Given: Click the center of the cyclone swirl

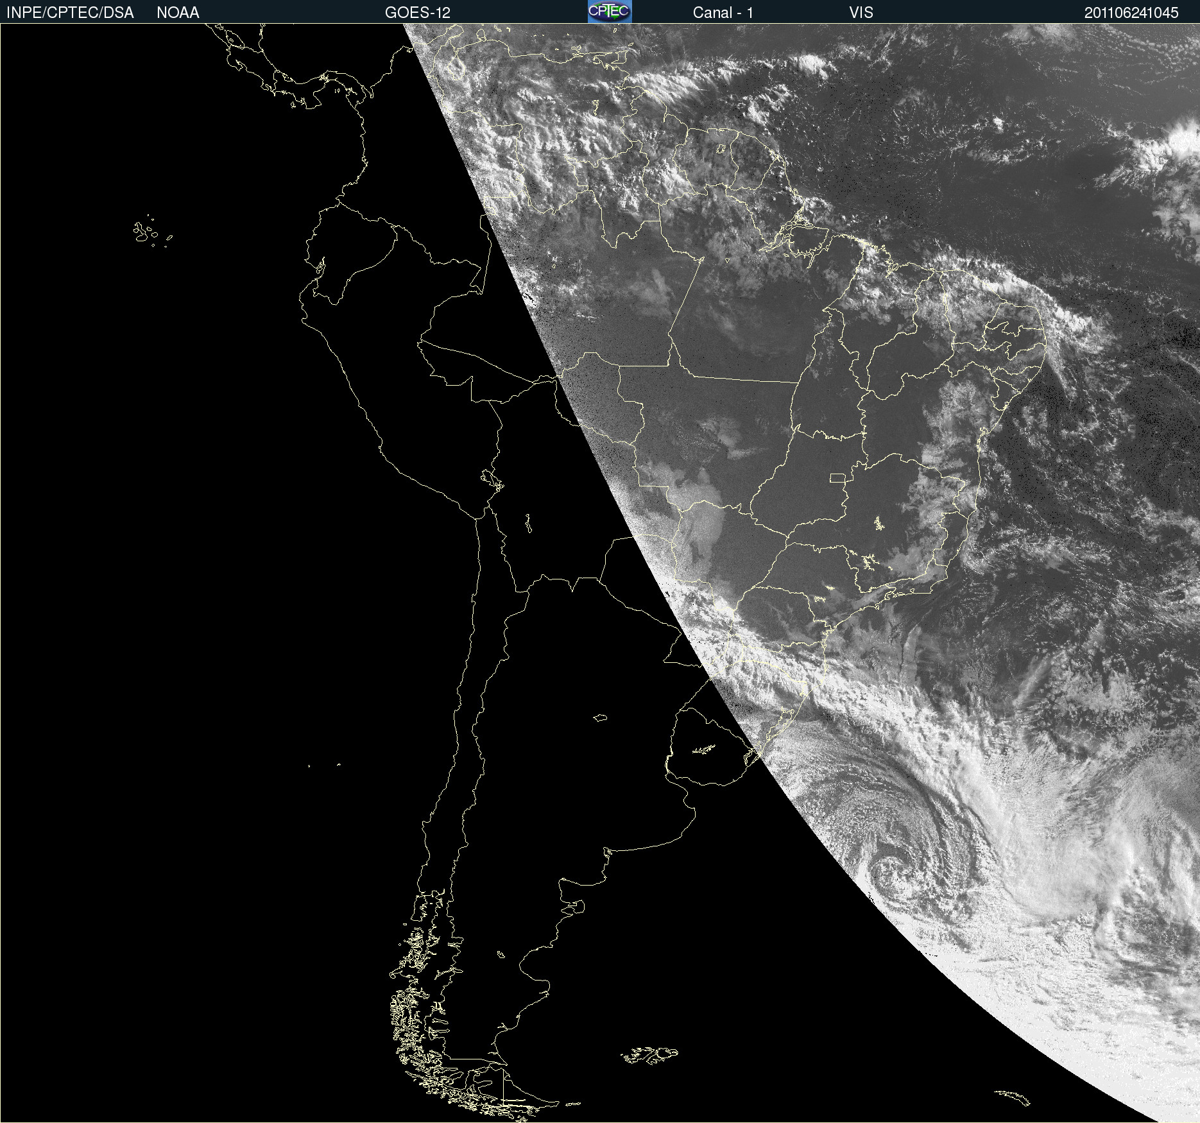Looking at the screenshot, I should 890,870.
